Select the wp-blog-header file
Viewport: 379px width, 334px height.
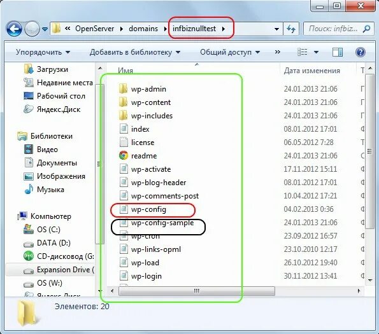[x=159, y=183]
